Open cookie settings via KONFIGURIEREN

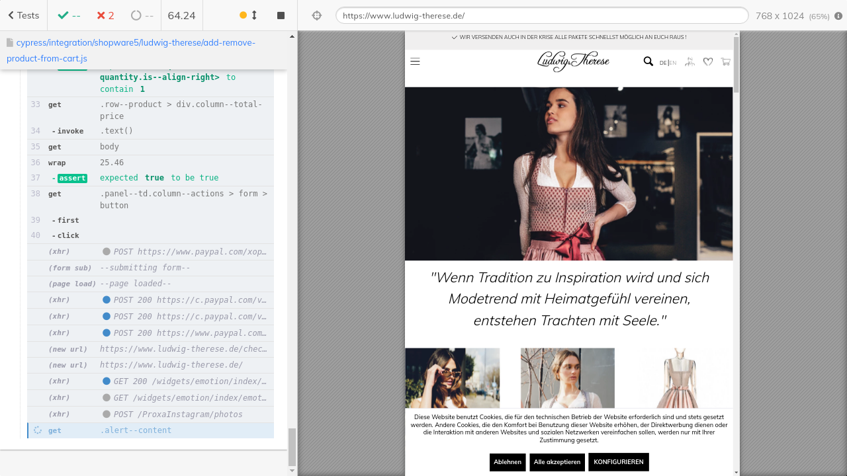pos(618,462)
